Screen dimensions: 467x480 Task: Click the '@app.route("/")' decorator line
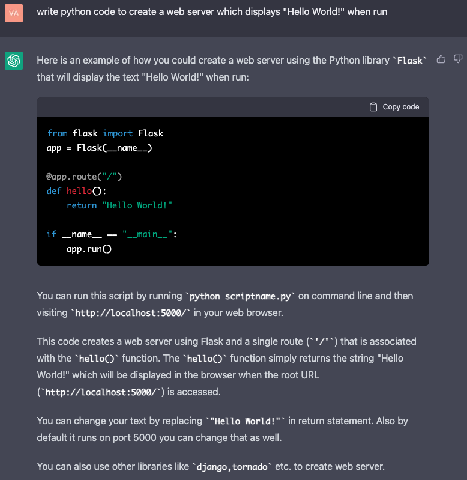[x=84, y=177]
